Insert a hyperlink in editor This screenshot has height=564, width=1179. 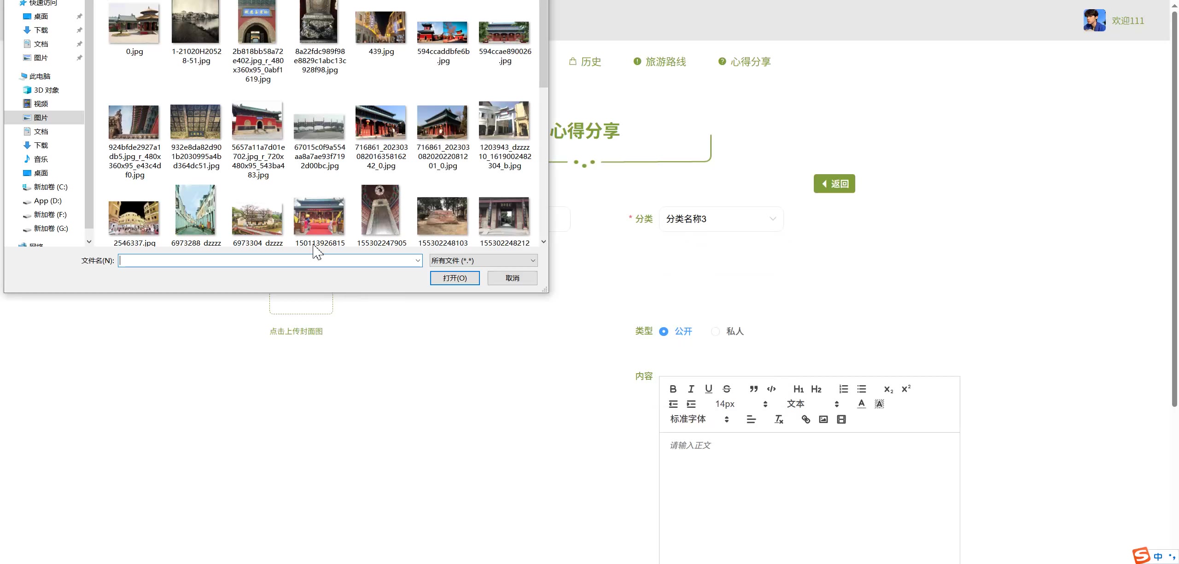point(805,419)
